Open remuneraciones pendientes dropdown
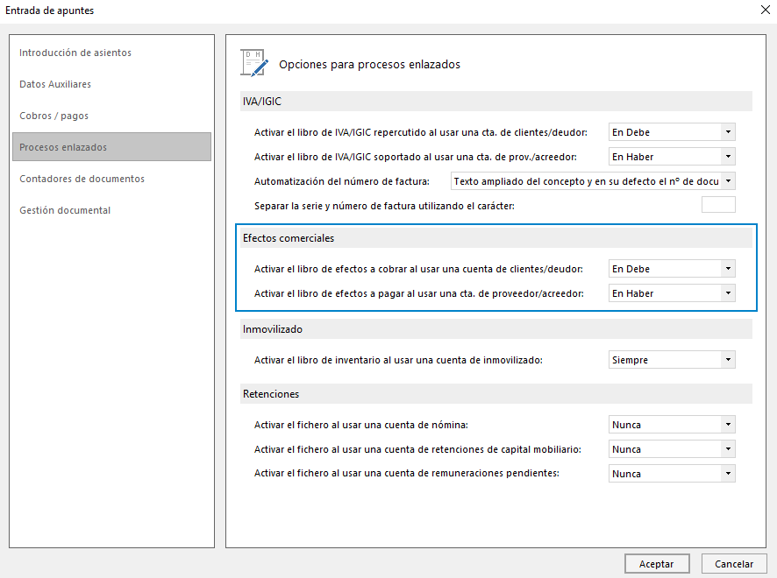 [672, 474]
